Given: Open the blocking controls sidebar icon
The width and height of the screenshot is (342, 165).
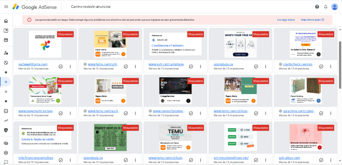Looking at the screenshot, I should [6, 63].
